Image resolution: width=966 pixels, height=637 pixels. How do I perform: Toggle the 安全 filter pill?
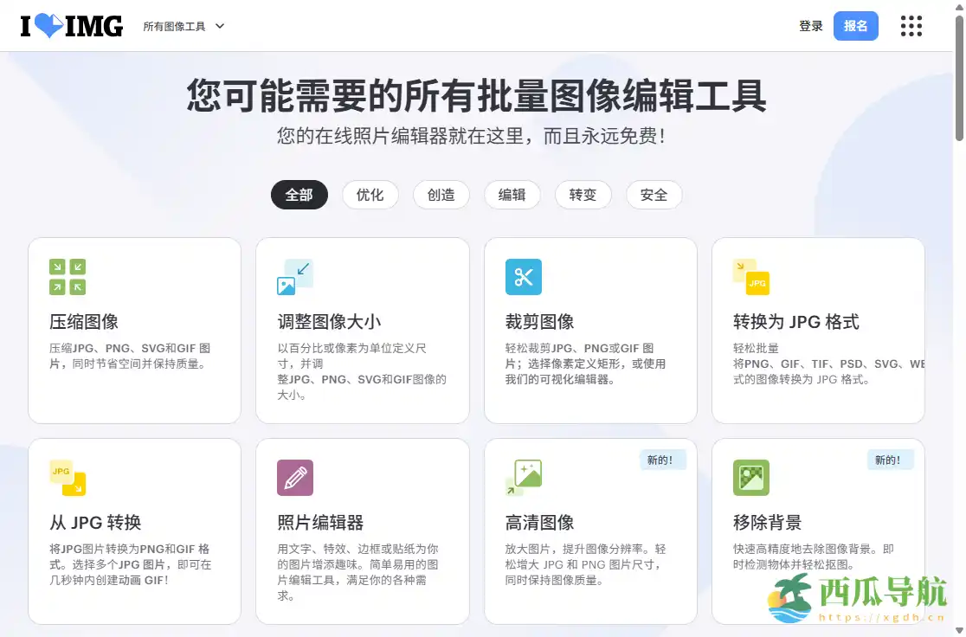[654, 195]
